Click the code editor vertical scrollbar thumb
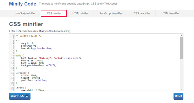The width and height of the screenshot is (194, 103). (x=181, y=48)
